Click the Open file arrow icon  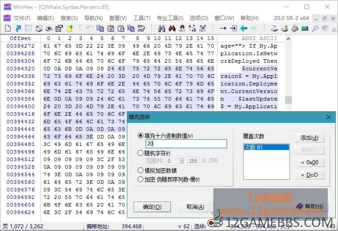(18, 28)
